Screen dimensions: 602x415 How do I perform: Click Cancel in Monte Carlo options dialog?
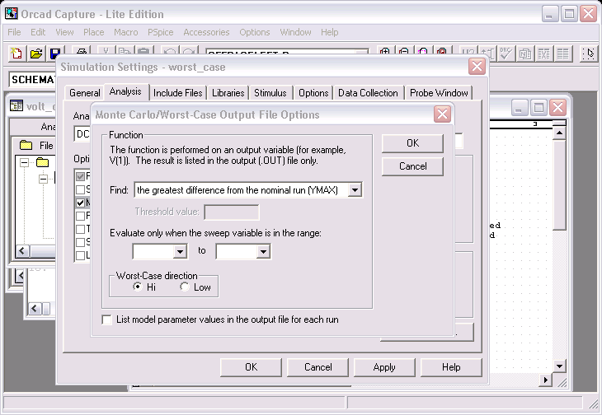[412, 166]
